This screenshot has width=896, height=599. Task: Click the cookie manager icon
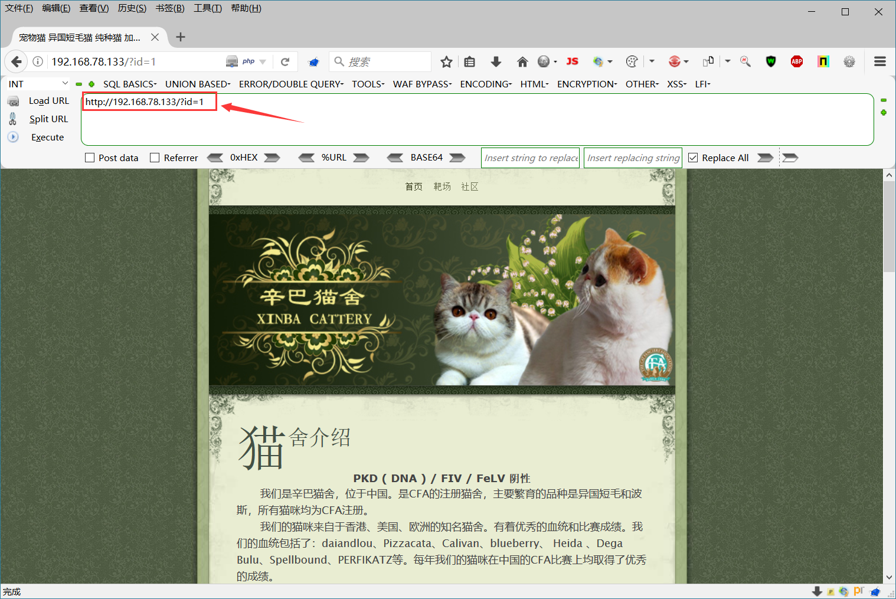tap(632, 61)
